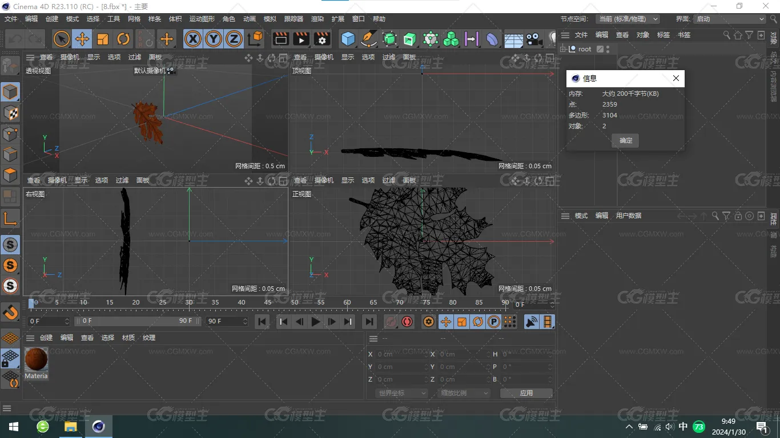
Task: Add a Floor environment object
Action: pos(513,39)
